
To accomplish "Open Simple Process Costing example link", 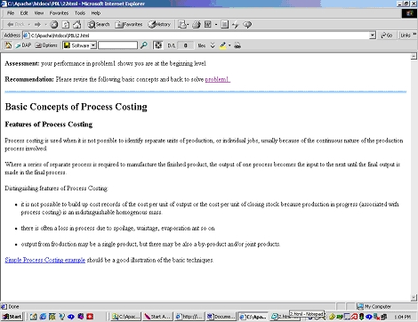I will (x=45, y=260).
